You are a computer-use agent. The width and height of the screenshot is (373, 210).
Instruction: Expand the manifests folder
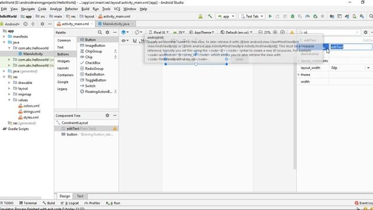click(4, 36)
